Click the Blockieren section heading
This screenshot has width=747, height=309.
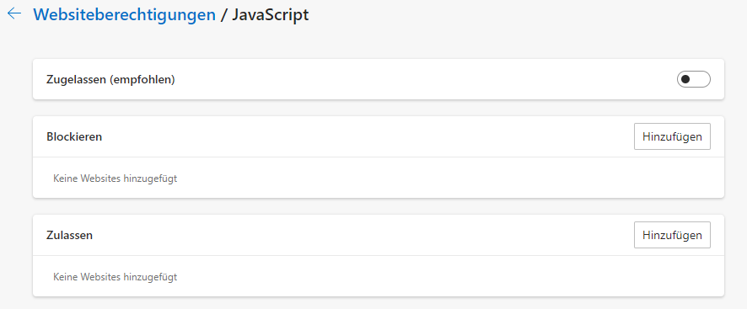tap(74, 137)
